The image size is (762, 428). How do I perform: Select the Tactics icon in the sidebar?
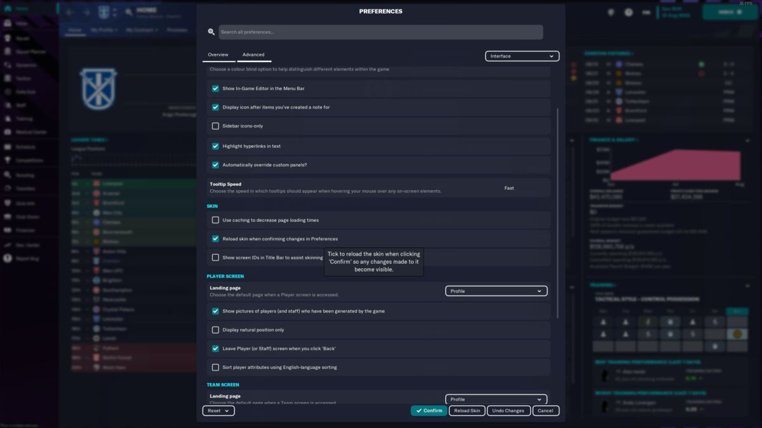(7, 78)
